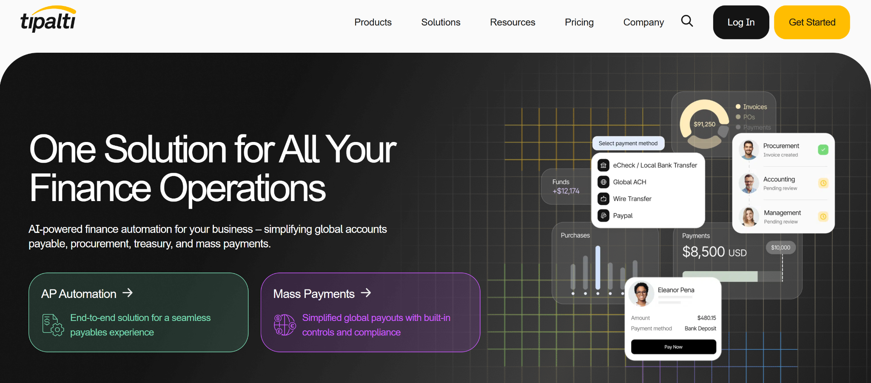This screenshot has width=871, height=383.
Task: Click the Tipalti logo
Action: 48,19
